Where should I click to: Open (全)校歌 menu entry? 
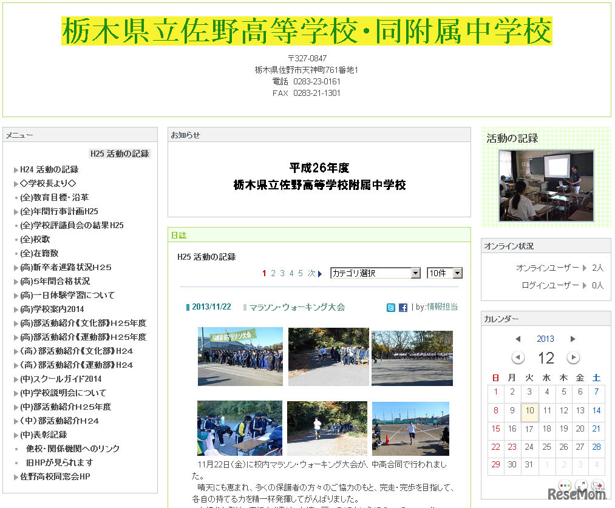[x=35, y=239]
